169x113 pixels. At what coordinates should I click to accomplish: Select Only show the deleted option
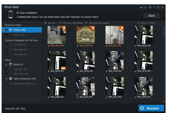coord(60,23)
